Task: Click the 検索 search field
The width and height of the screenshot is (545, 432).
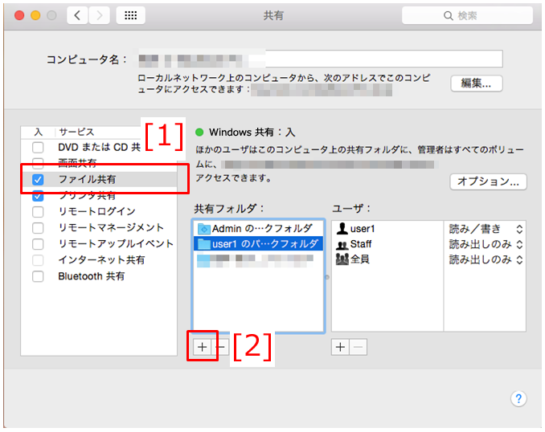Action: click(466, 15)
